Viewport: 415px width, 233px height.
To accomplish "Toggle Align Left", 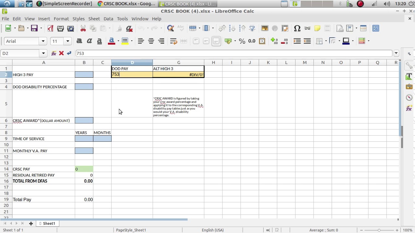I will (x=141, y=41).
